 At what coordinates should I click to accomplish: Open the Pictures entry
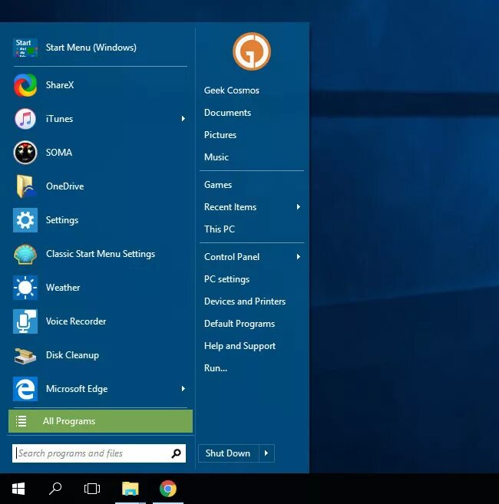(x=220, y=135)
